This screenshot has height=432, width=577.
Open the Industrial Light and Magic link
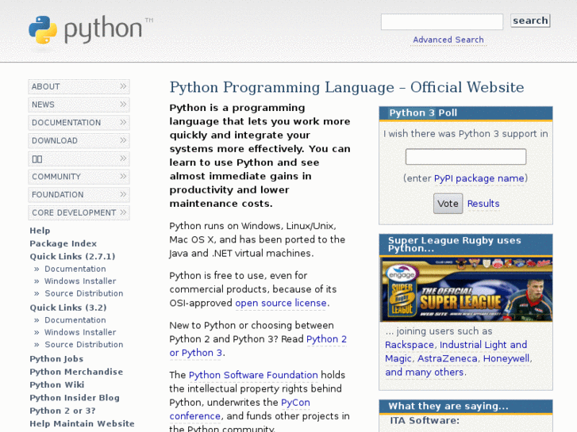point(483,345)
